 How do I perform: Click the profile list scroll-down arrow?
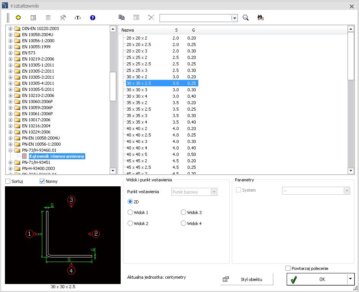point(351,171)
